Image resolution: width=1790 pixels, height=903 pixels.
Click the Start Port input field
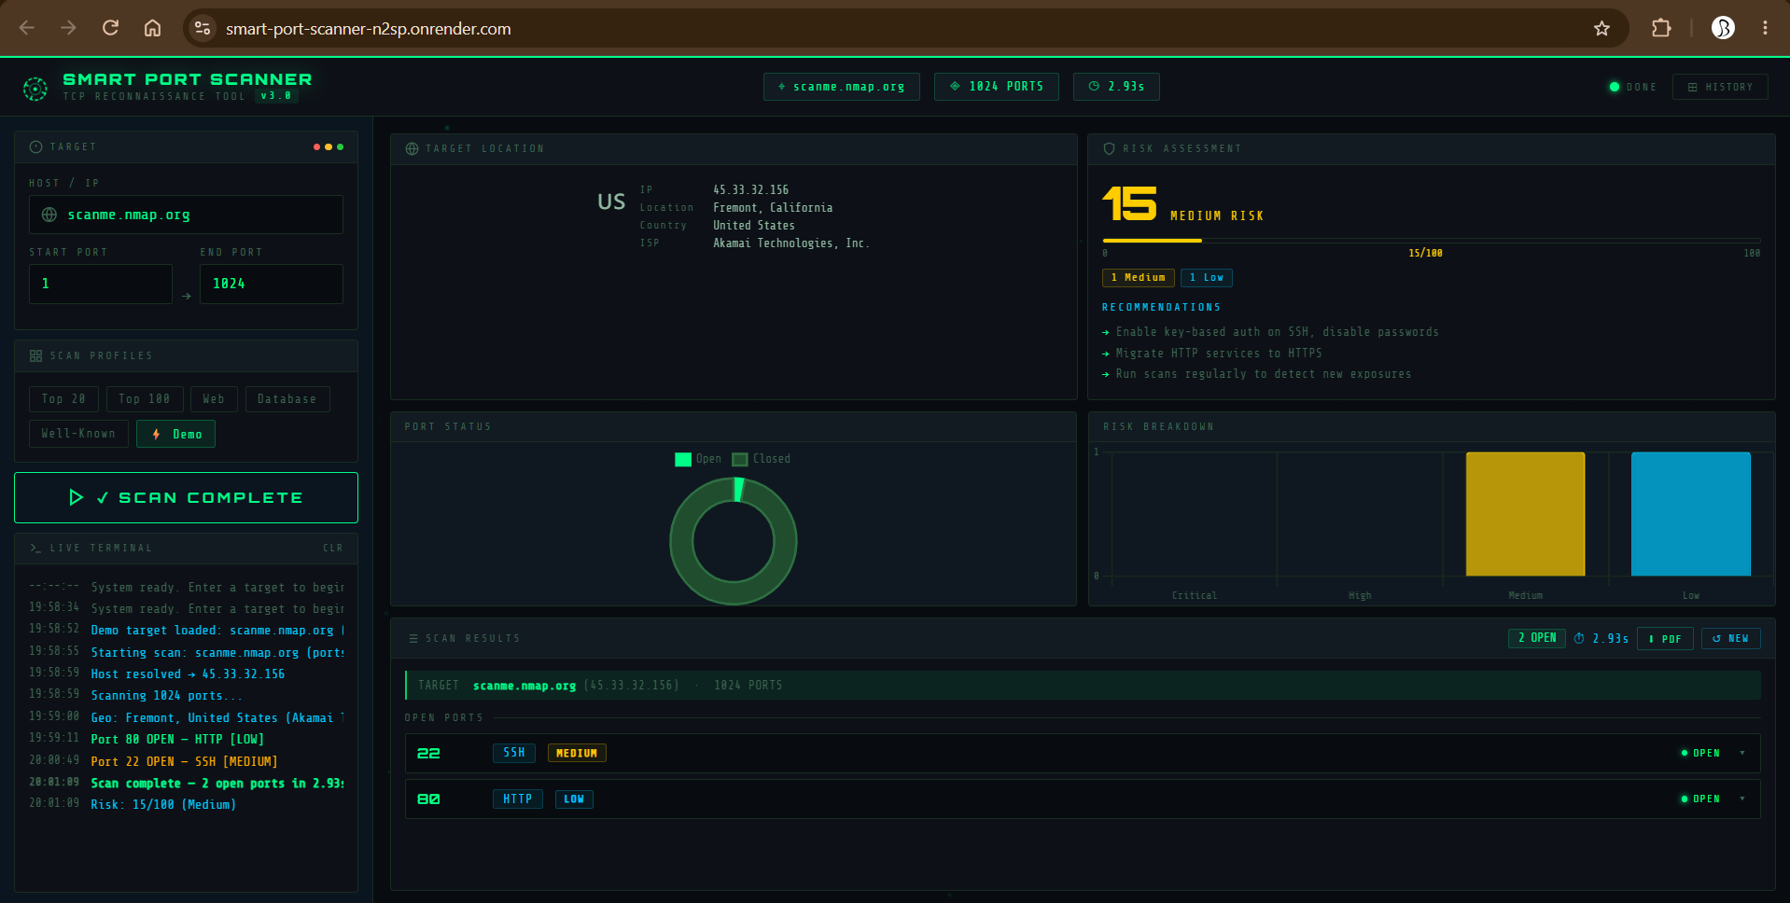point(101,284)
